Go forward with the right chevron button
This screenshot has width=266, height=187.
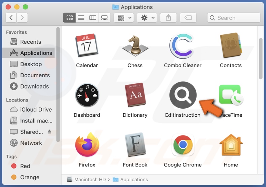[22, 17]
